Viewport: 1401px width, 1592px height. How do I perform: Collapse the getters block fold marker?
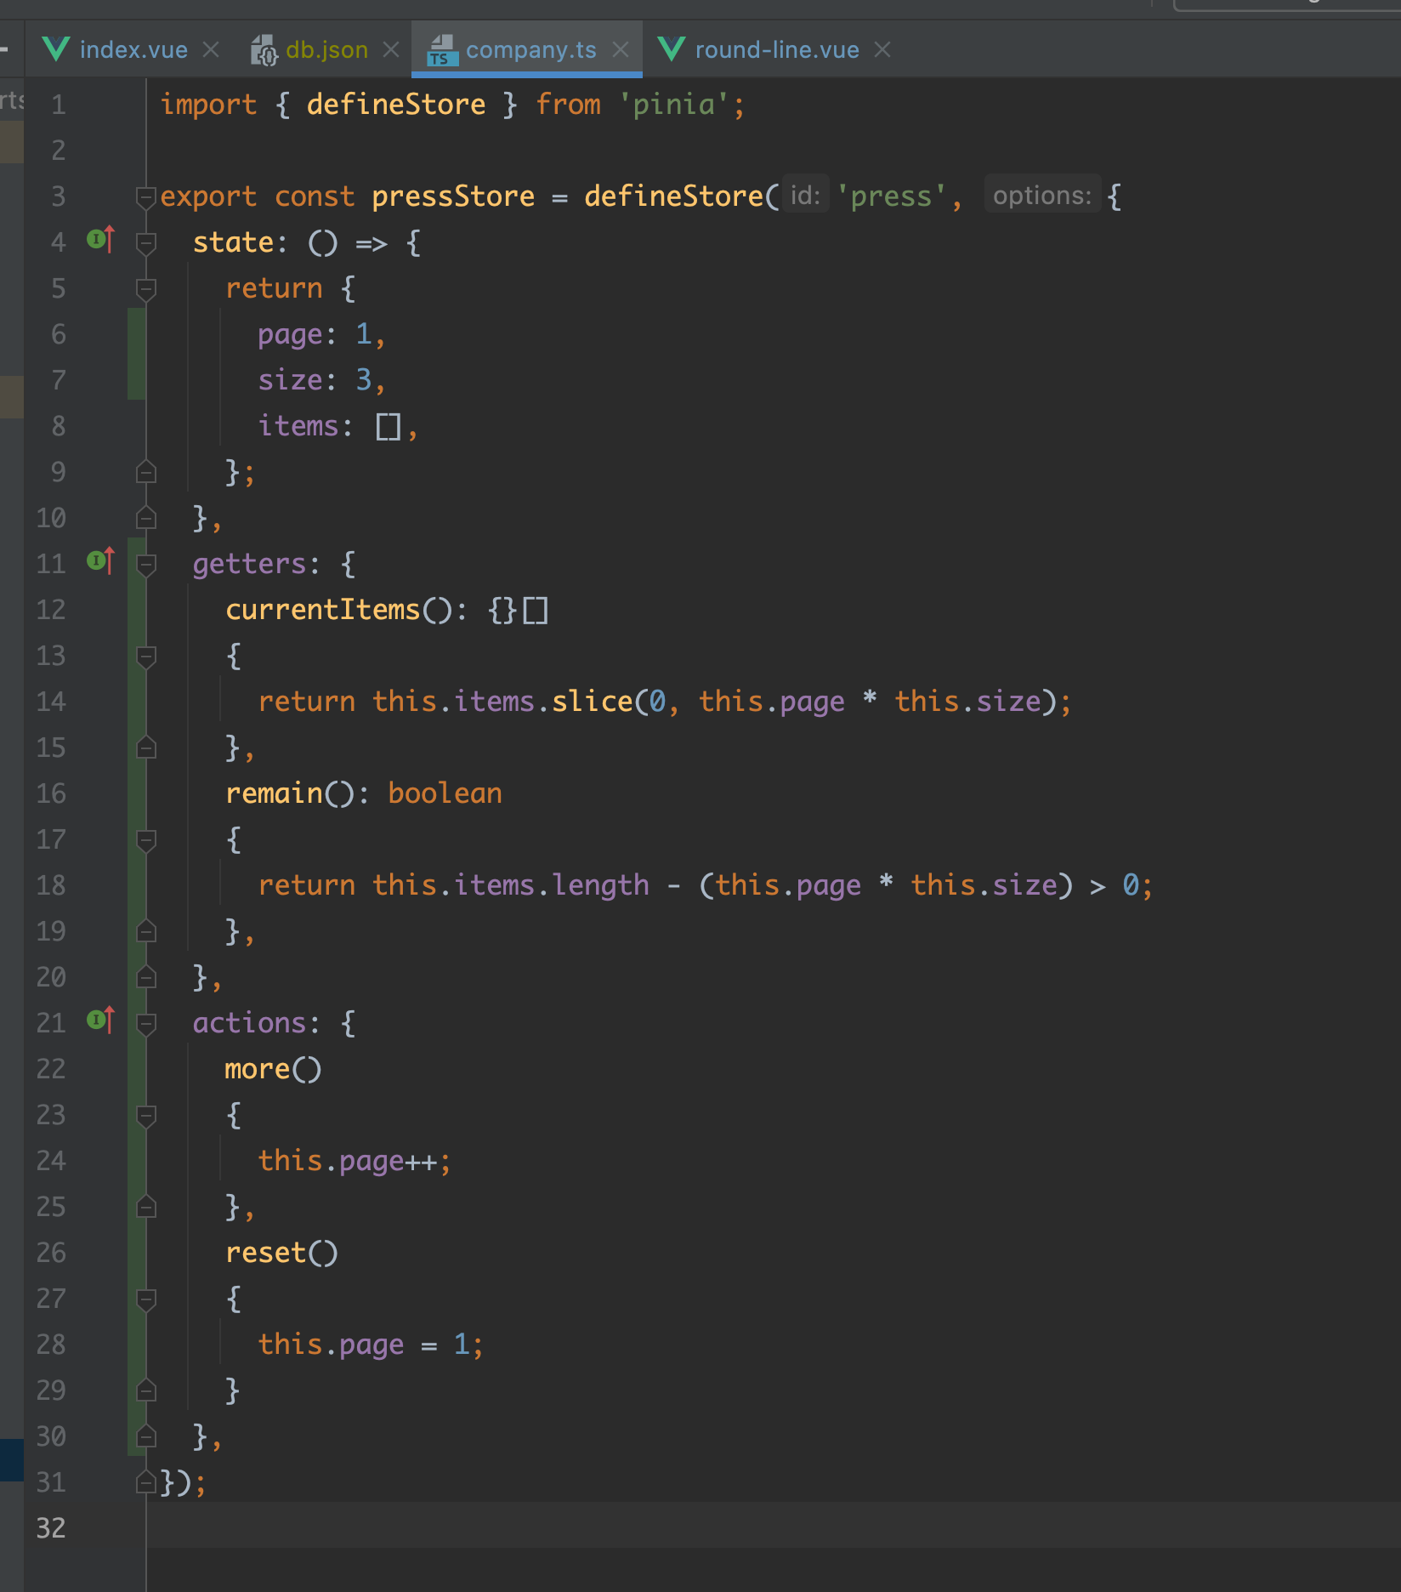(x=146, y=565)
